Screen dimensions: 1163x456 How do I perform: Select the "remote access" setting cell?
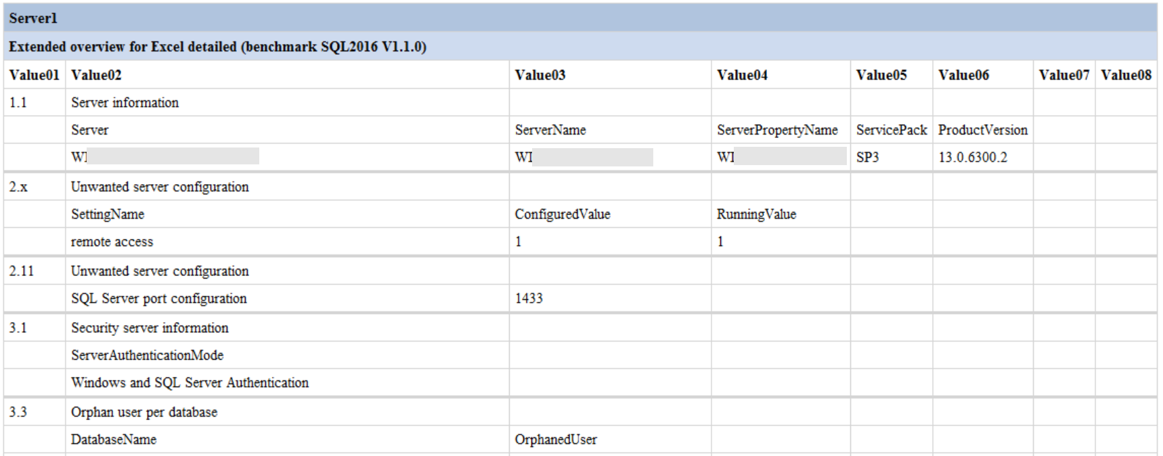click(x=112, y=242)
